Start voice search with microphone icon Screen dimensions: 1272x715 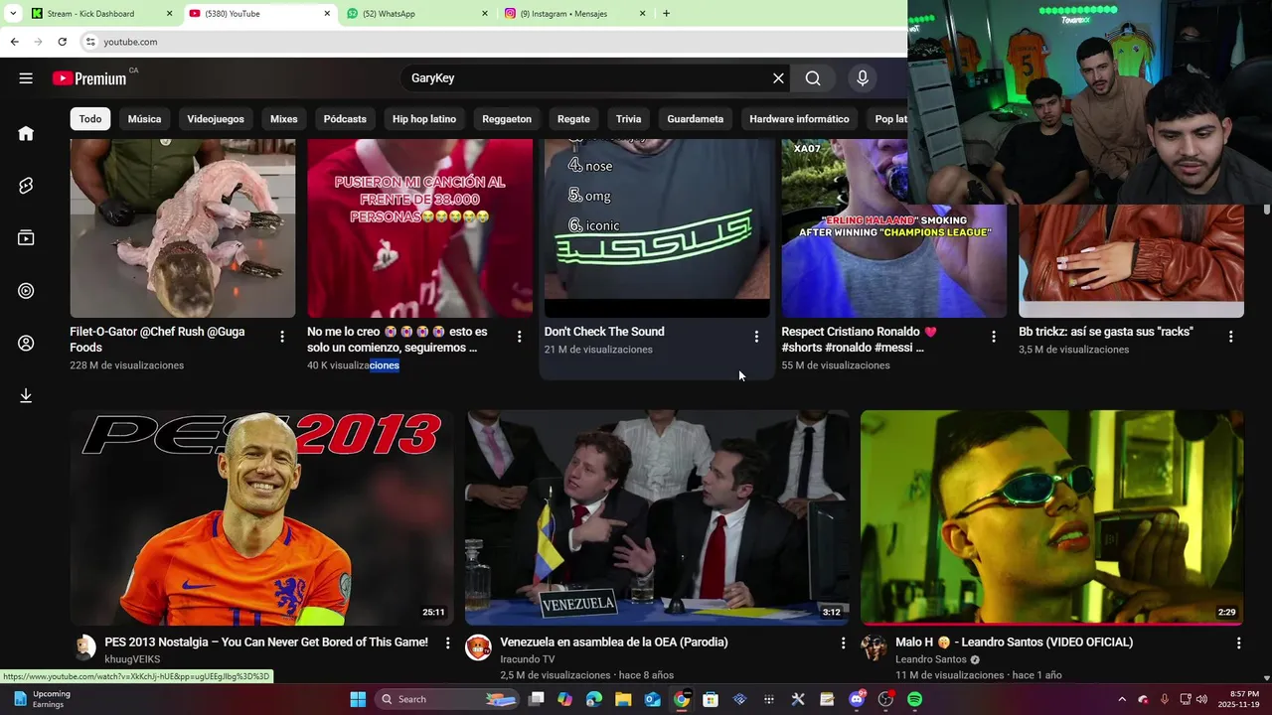coord(863,78)
